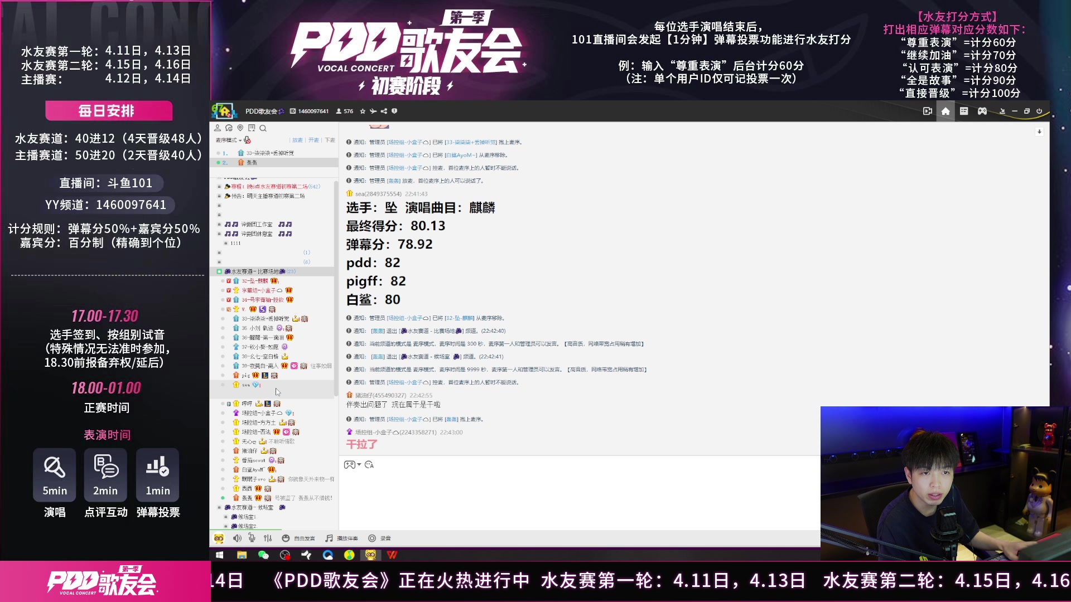
Task: Open WeChat from the taskbar
Action: [x=263, y=555]
